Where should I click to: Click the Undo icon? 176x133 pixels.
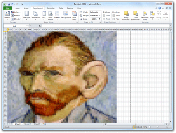pyautogui.click(x=12, y=4)
